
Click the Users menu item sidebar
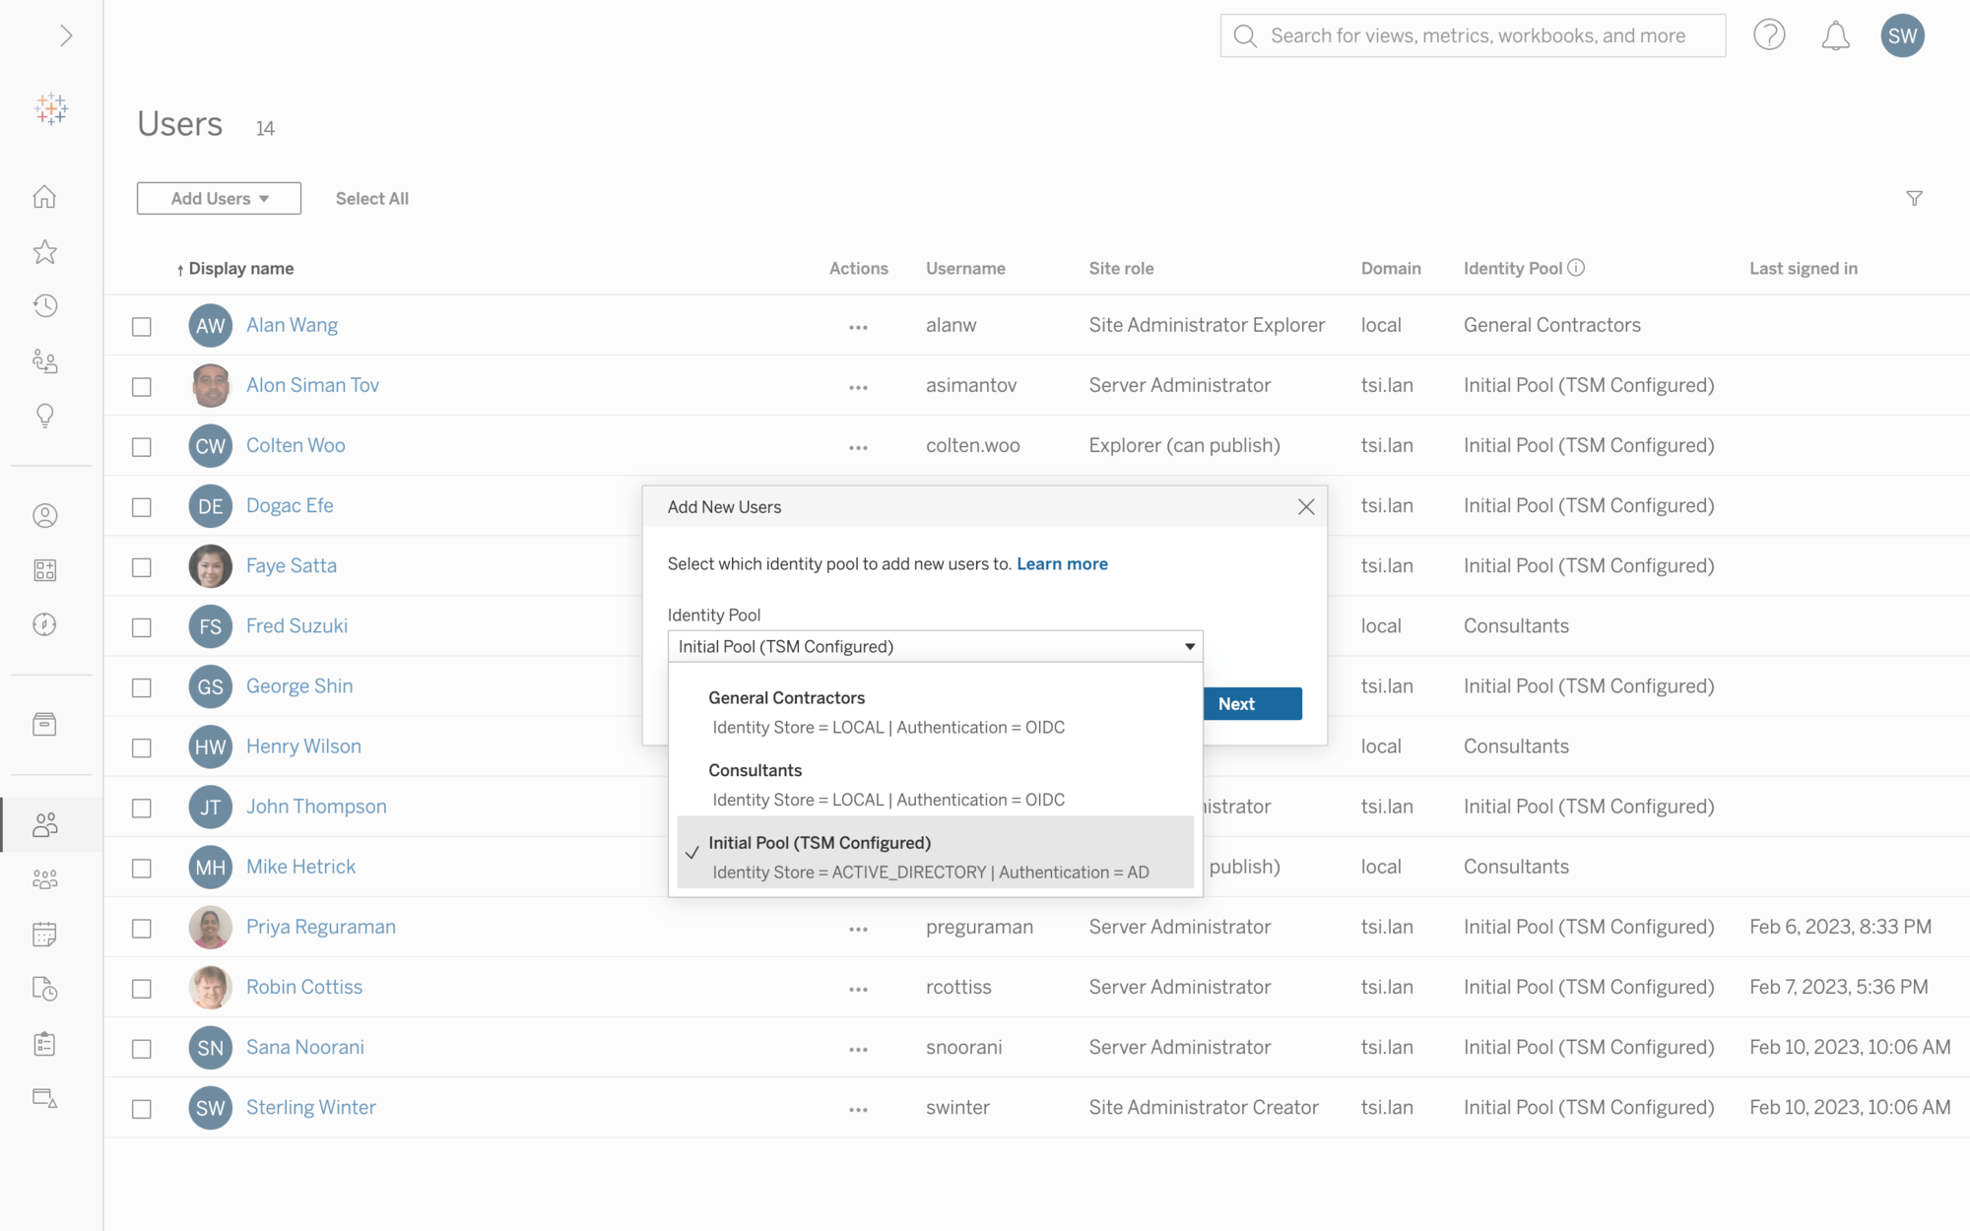(47, 825)
